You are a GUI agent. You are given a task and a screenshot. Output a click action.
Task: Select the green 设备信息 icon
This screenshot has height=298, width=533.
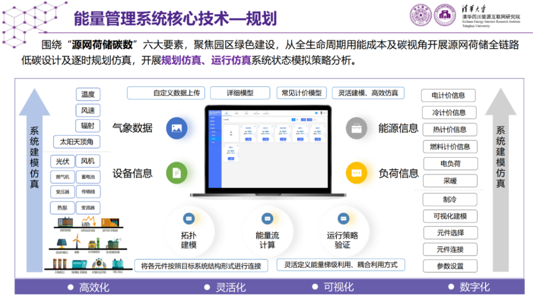coord(176,173)
